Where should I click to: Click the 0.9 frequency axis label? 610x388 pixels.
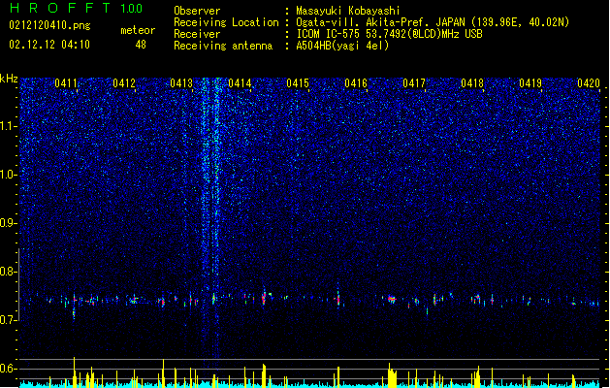pos(9,223)
